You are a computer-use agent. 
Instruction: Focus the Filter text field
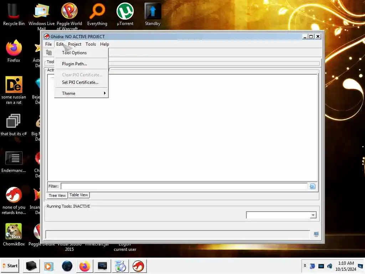(x=184, y=186)
